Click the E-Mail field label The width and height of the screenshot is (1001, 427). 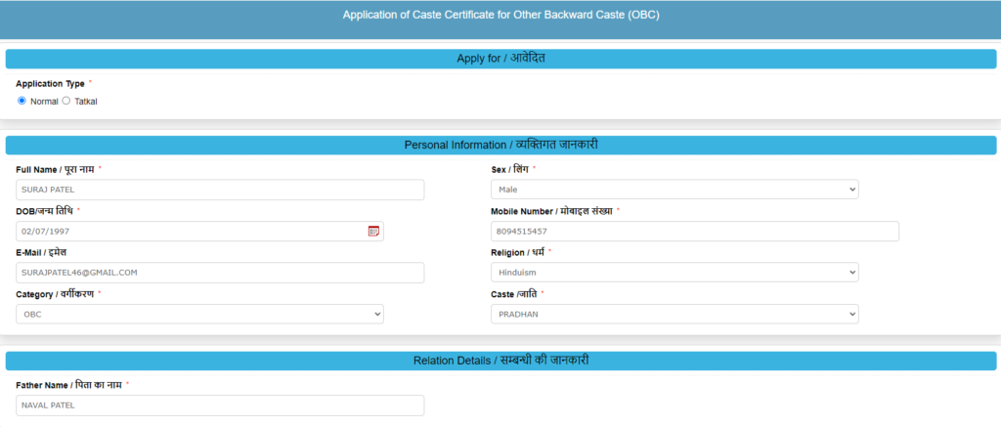coord(41,252)
